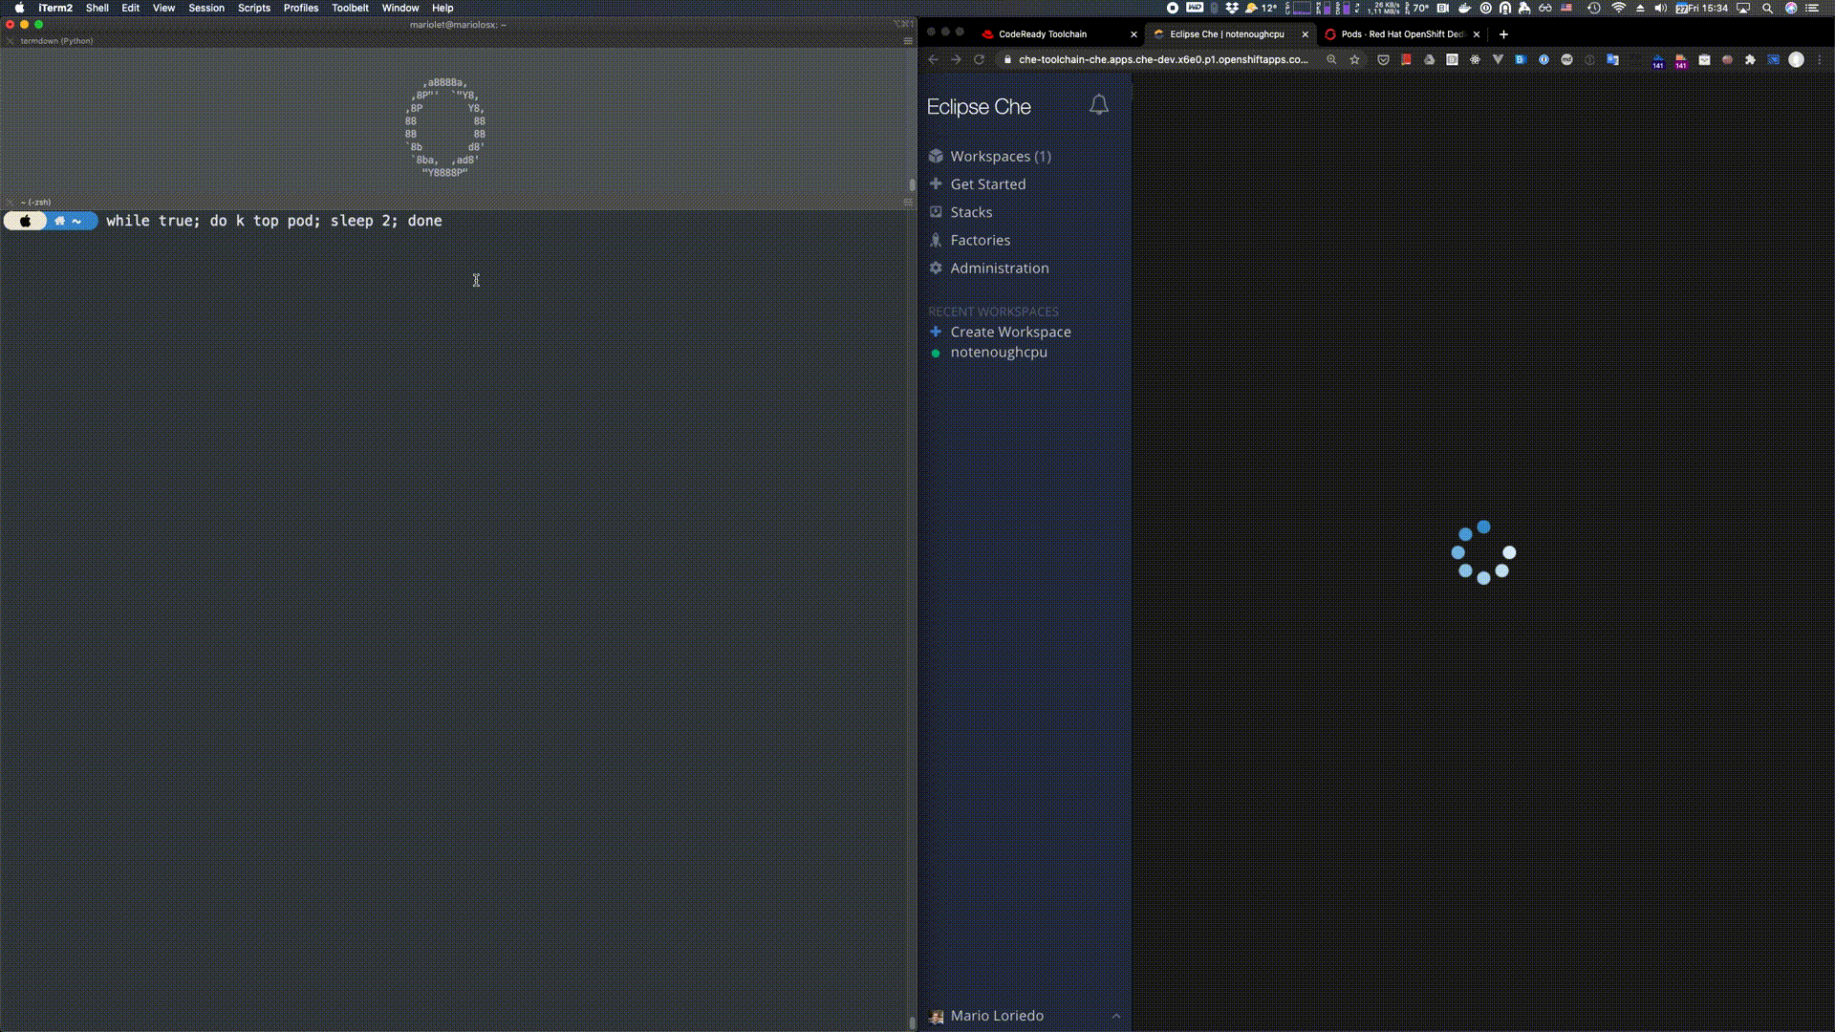Reload the page in the browser
Screen dimensions: 1835x1032
pyautogui.click(x=979, y=59)
